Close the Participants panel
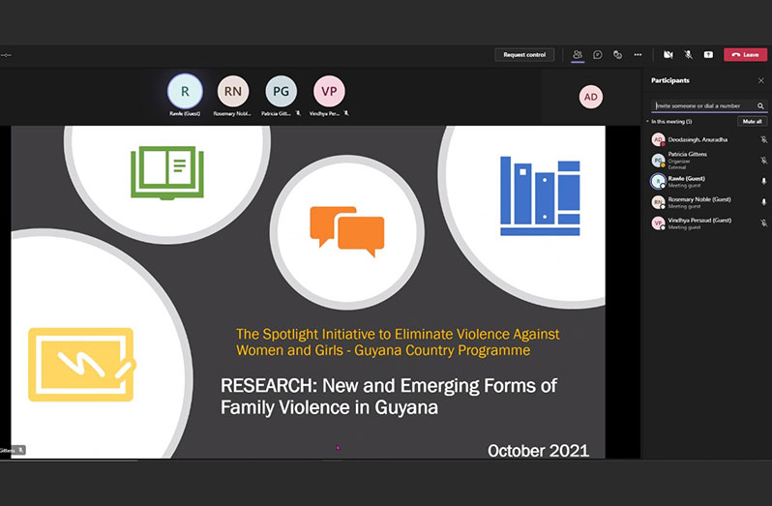Screen dimensions: 772x506 click(761, 80)
